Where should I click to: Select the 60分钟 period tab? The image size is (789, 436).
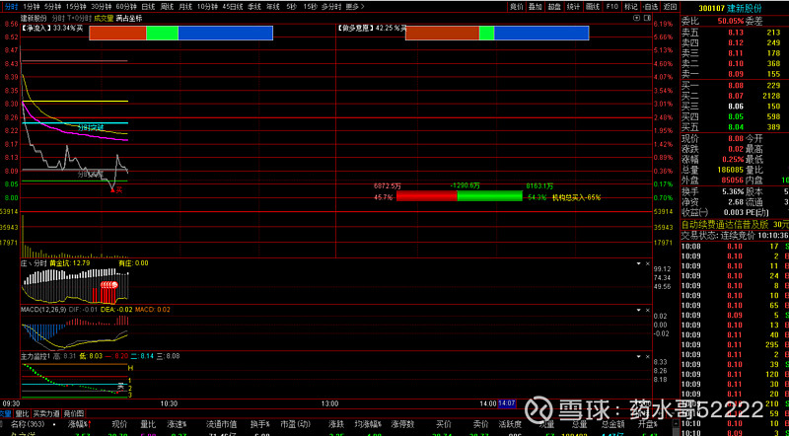(x=126, y=7)
